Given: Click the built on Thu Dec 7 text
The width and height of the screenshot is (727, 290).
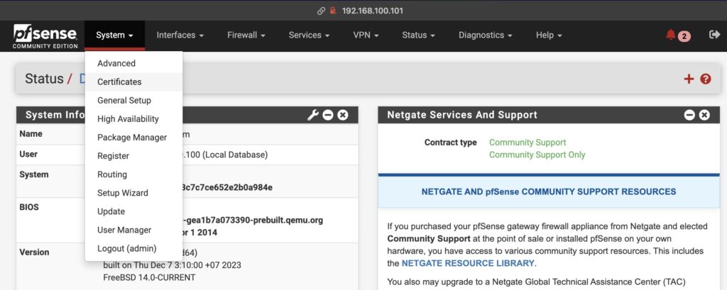Looking at the screenshot, I should pyautogui.click(x=172, y=265).
